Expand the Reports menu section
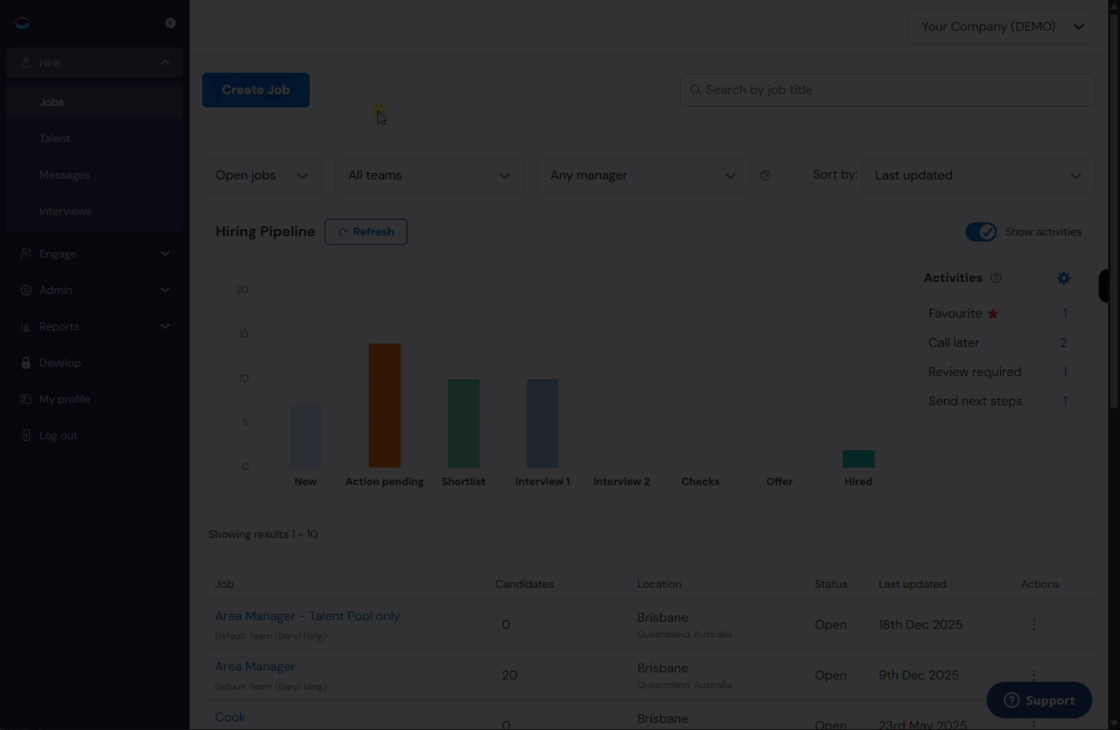This screenshot has width=1120, height=730. click(x=164, y=326)
